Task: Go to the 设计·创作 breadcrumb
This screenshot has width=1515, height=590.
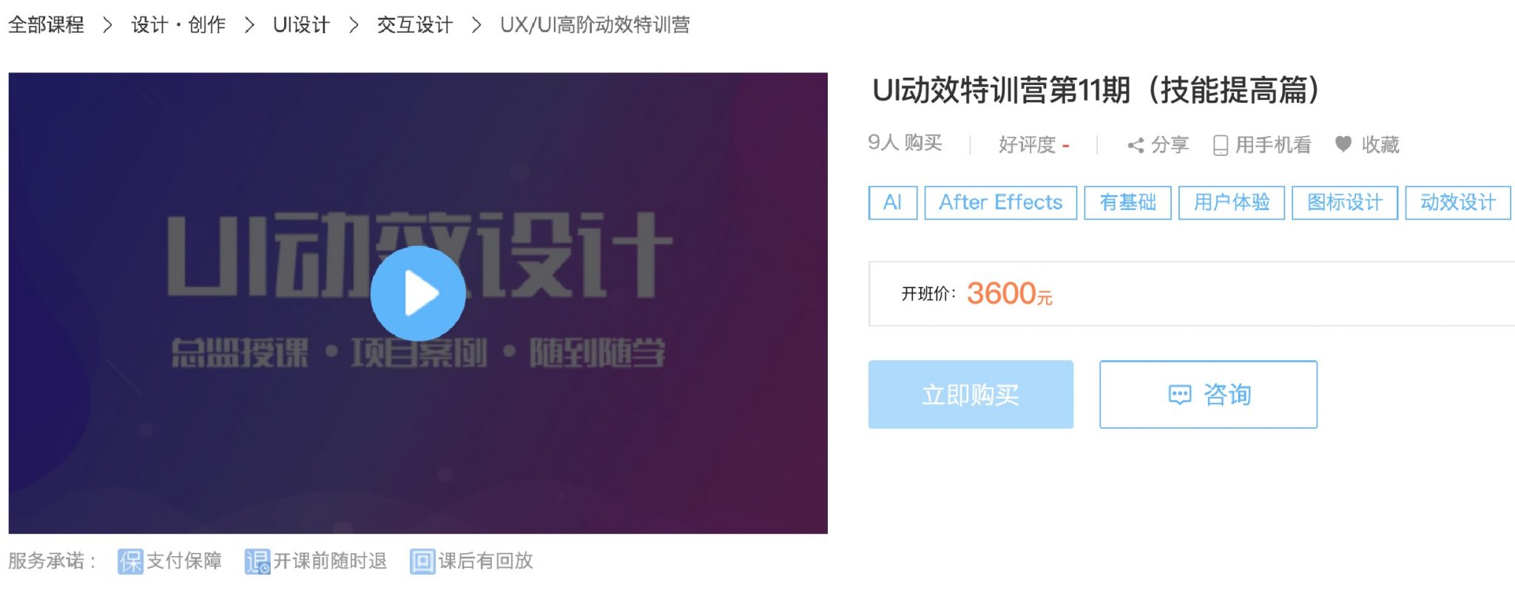Action: 178,25
